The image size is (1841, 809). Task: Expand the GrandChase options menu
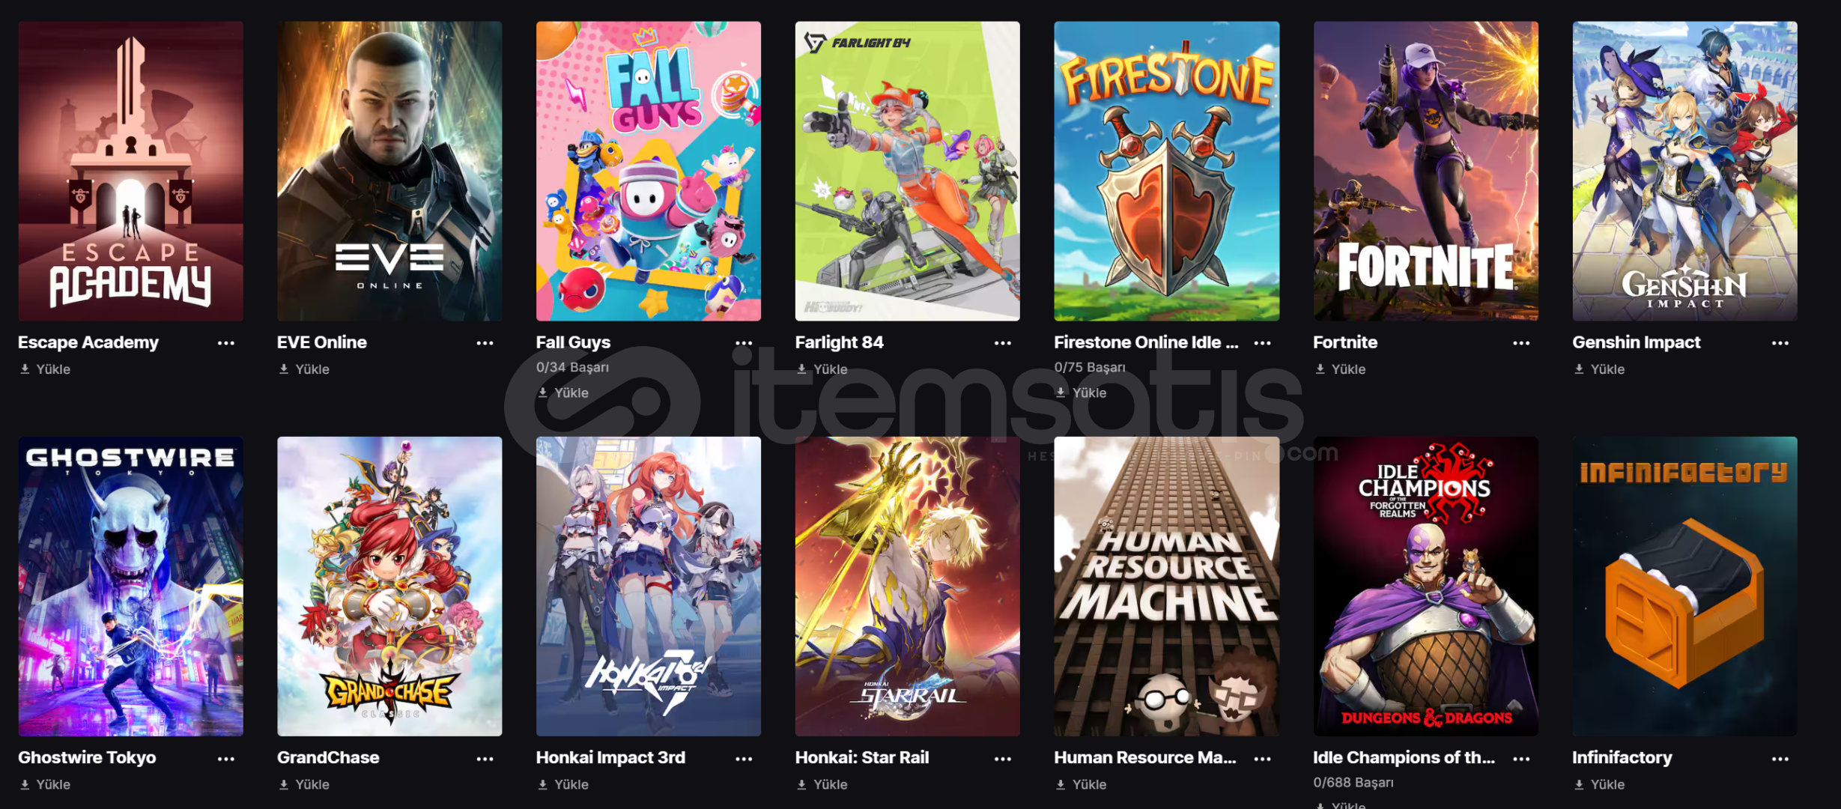click(485, 759)
